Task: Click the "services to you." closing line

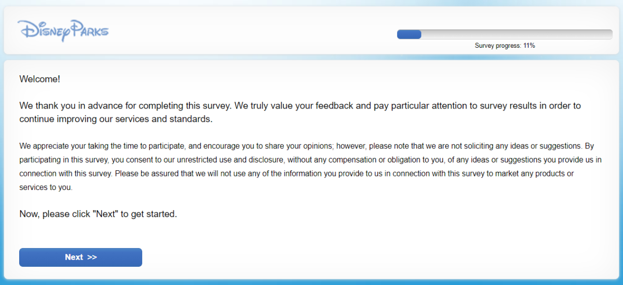Action: (46, 187)
